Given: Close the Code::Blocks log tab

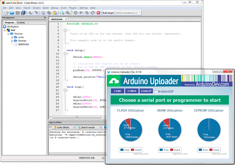Looking at the screenshot, I should tap(74, 127).
